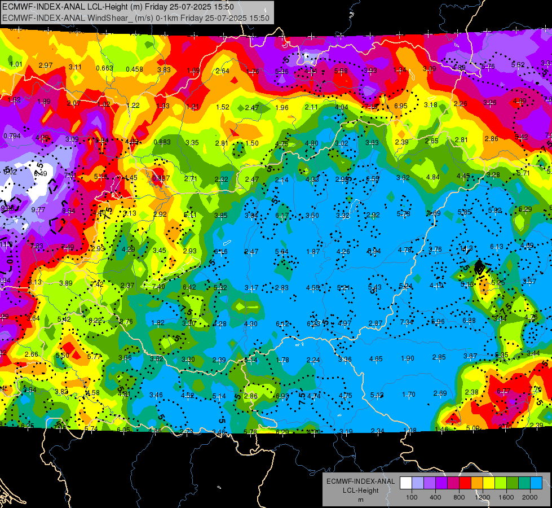Click the wind shear value 7.34
The image size is (552, 508).
407,322
